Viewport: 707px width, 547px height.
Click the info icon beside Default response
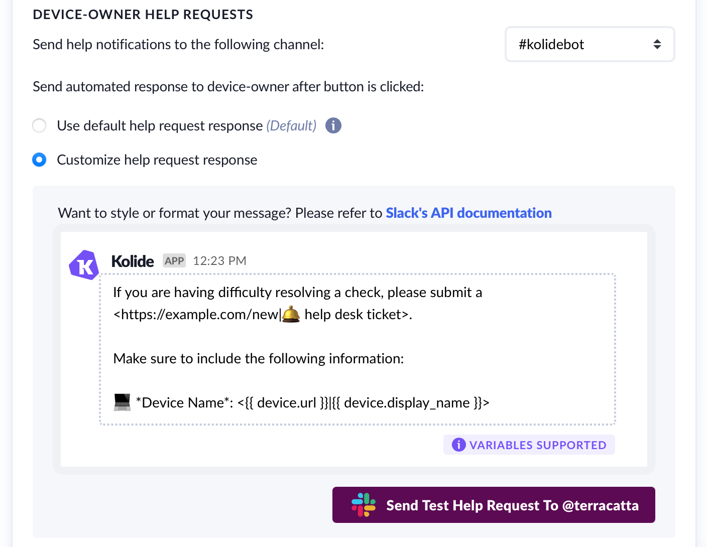333,125
